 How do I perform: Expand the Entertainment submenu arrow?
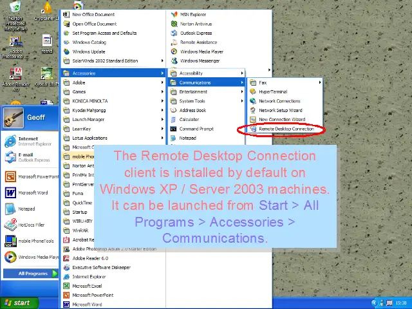pyautogui.click(x=242, y=91)
